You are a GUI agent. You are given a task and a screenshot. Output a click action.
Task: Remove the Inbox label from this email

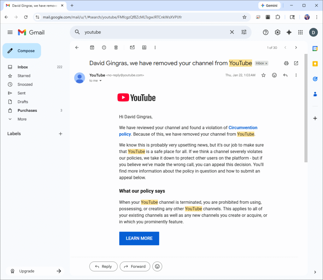click(266, 64)
